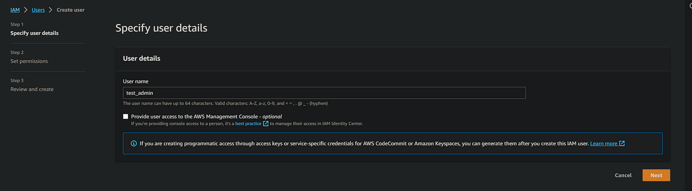Cancel the user creation
Viewport: 692px width, 191px height.
623,175
